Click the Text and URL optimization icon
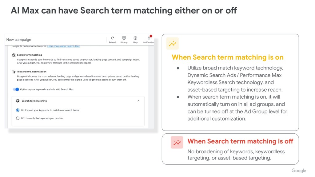 pos(14,72)
